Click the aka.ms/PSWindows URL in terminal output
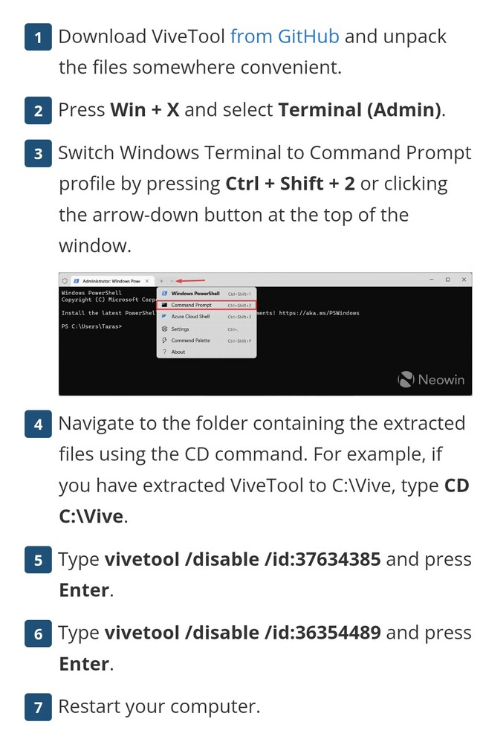 [x=319, y=313]
